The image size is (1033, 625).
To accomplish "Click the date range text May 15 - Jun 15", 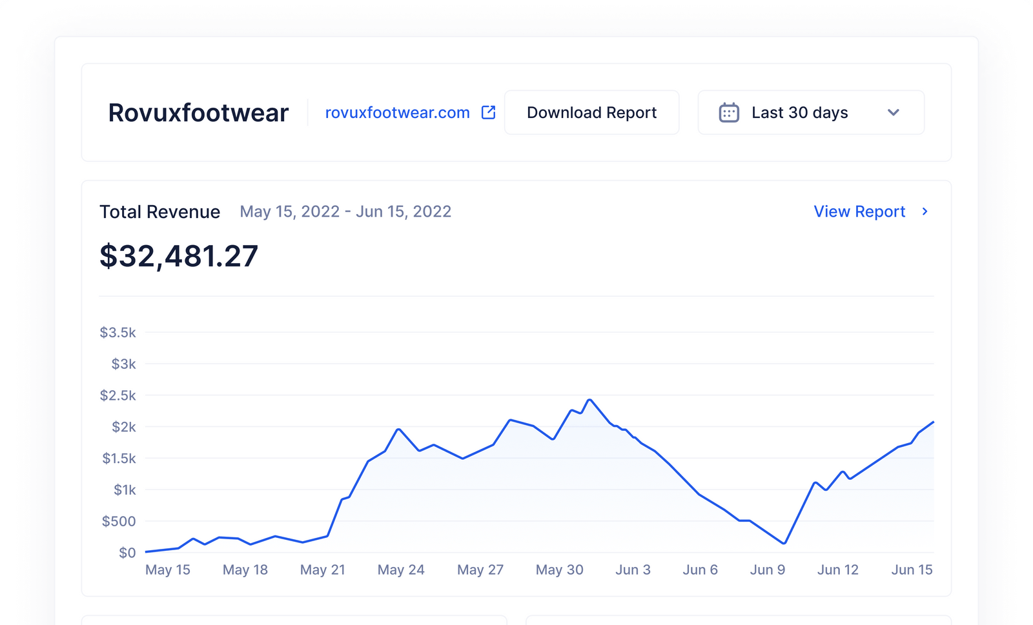I will (345, 212).
